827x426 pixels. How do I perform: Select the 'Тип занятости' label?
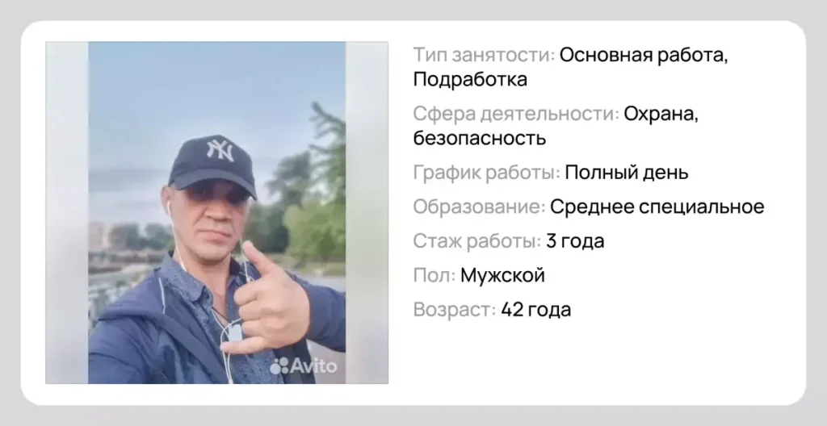pyautogui.click(x=484, y=54)
